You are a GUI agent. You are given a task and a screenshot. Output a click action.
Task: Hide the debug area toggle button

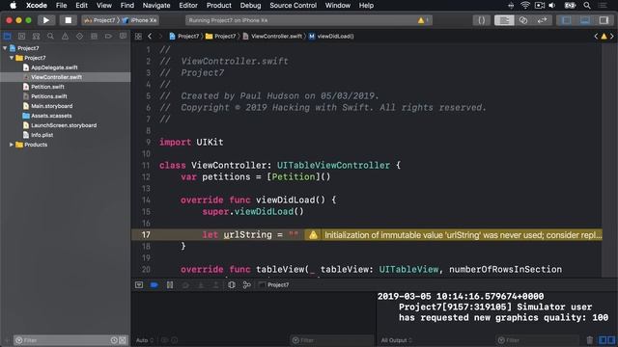(139, 285)
